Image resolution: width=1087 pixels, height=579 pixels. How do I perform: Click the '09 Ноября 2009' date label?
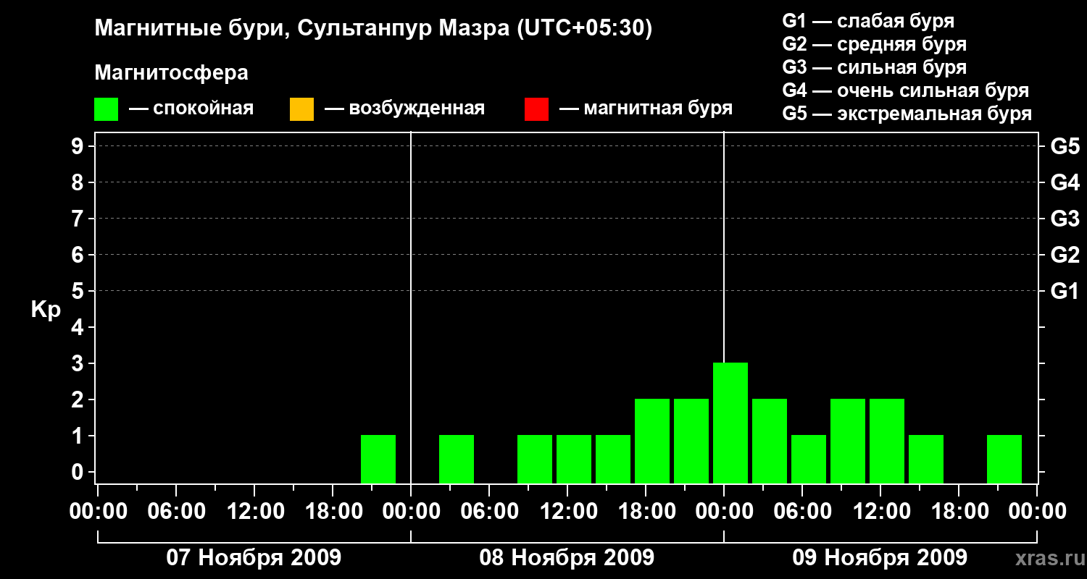coord(880,557)
